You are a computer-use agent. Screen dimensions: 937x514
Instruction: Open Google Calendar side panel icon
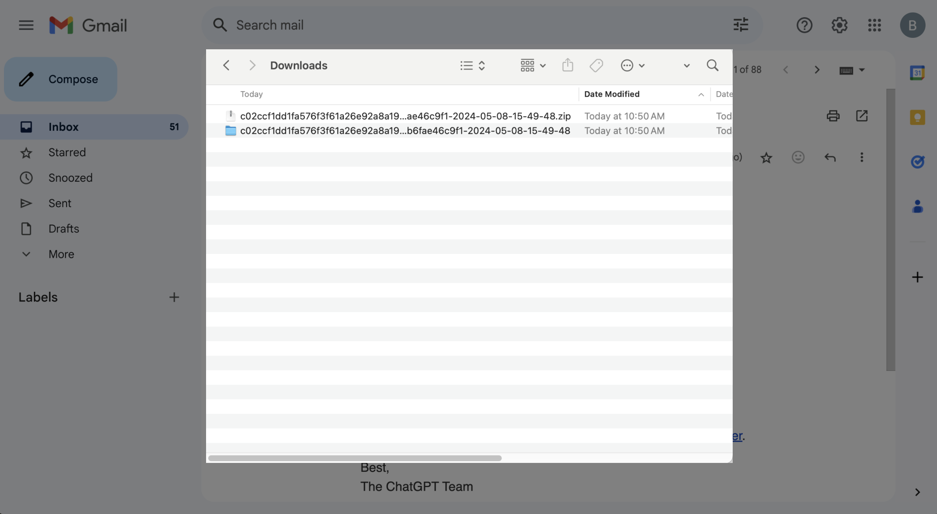[917, 73]
